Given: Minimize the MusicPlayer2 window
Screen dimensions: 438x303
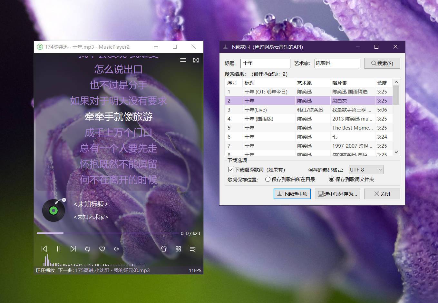Looking at the screenshot, I should click(156, 47).
